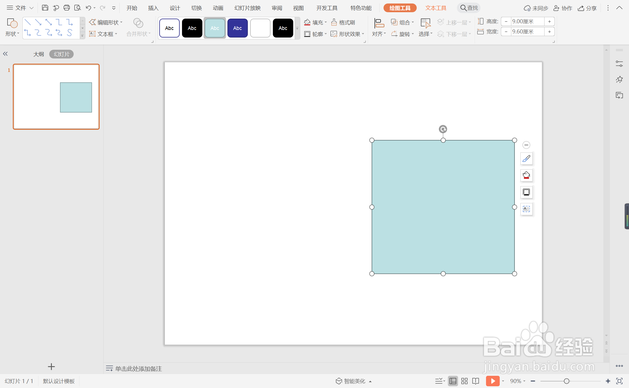Start slideshow with orange play button
The height and width of the screenshot is (388, 629).
click(492, 381)
